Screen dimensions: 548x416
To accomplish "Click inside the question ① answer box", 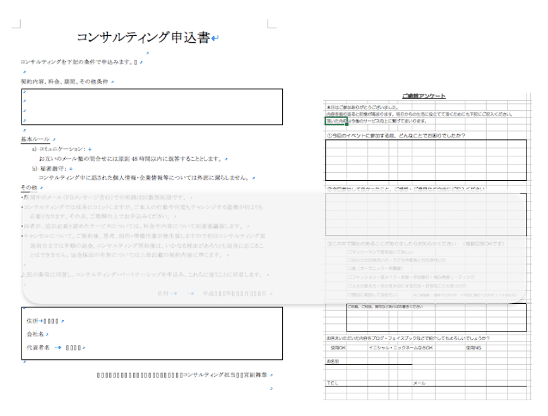I will [426, 159].
